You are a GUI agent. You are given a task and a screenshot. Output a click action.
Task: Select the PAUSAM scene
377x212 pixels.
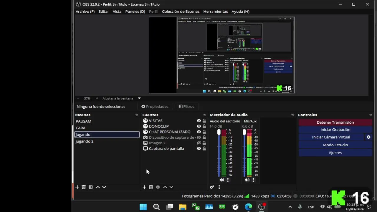(x=107, y=121)
